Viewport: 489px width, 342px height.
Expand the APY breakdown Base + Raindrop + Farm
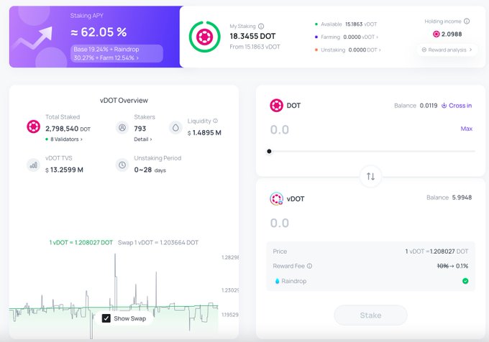(116, 54)
